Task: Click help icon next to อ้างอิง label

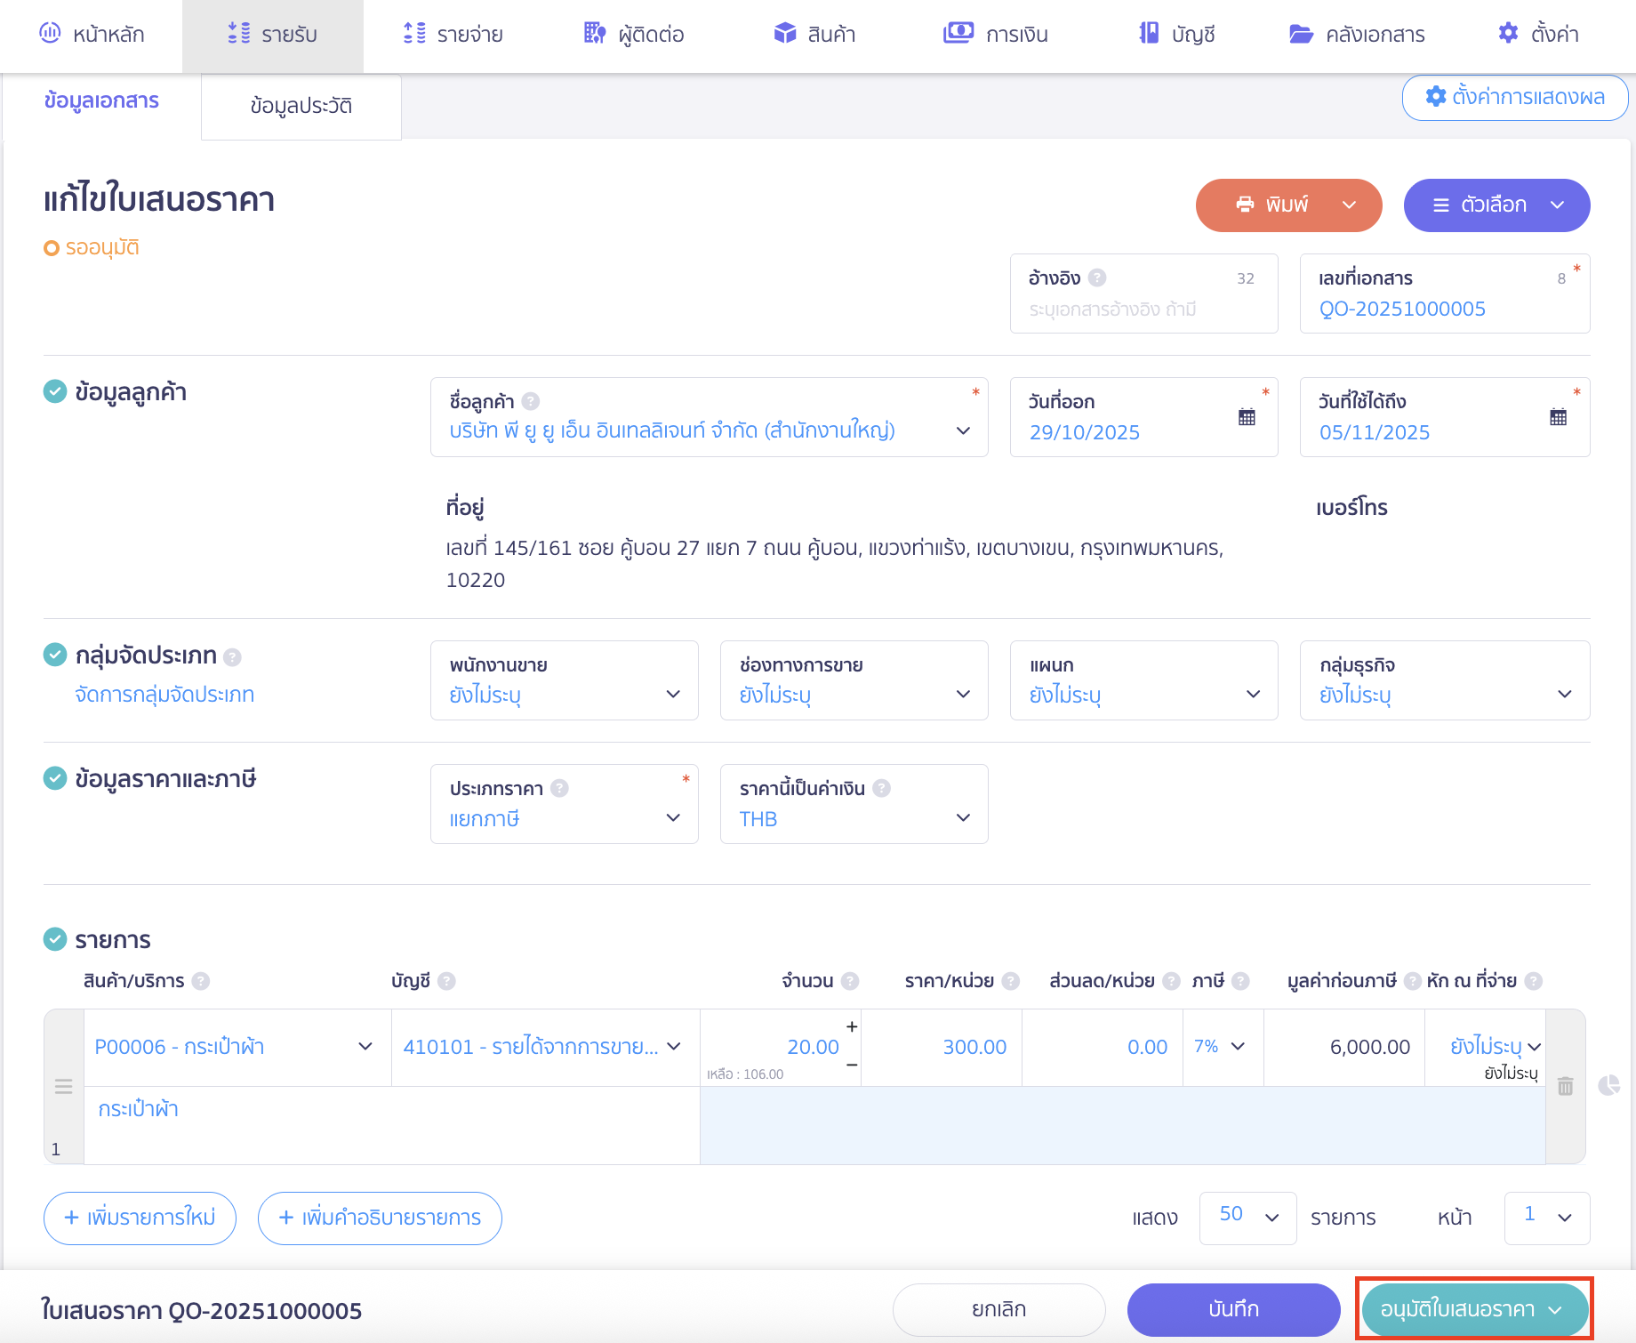Action: click(1097, 277)
